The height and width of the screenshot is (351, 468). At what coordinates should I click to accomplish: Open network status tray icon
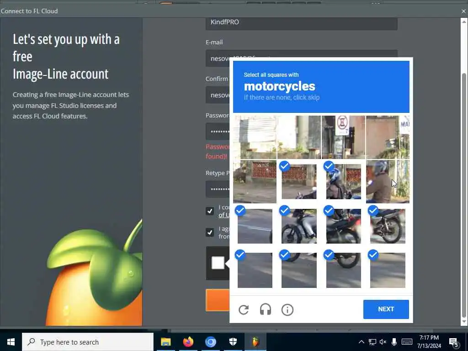(x=372, y=342)
